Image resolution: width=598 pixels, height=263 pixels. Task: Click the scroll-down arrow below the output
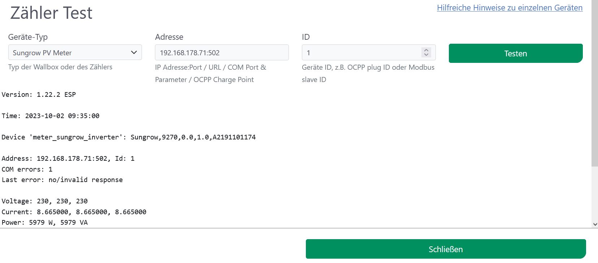pyautogui.click(x=595, y=224)
